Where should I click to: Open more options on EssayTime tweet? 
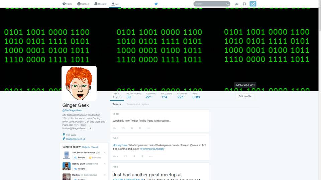click(x=151, y=156)
